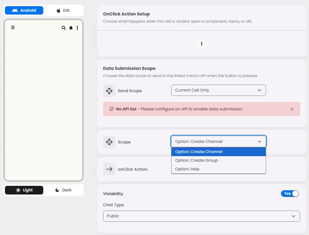Image resolution: width=309 pixels, height=235 pixels.
Task: Switch to the iOS platform tab
Action: [x=63, y=11]
